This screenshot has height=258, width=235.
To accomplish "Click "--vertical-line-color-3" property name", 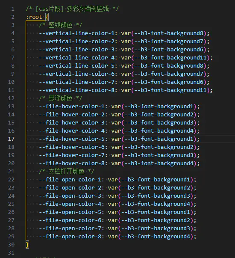I will 76,49.
